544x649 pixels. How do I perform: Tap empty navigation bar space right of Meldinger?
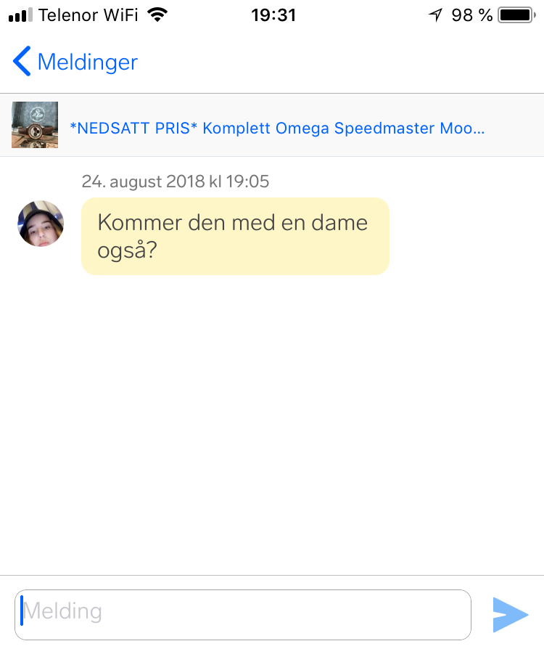341,62
